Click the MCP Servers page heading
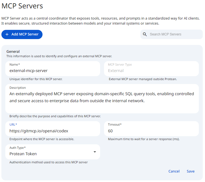205x182 pixels. (x=22, y=6)
